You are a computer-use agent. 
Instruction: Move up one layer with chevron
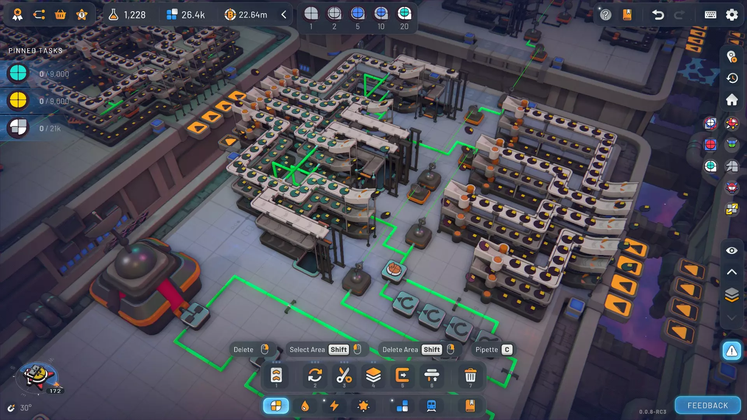click(731, 272)
